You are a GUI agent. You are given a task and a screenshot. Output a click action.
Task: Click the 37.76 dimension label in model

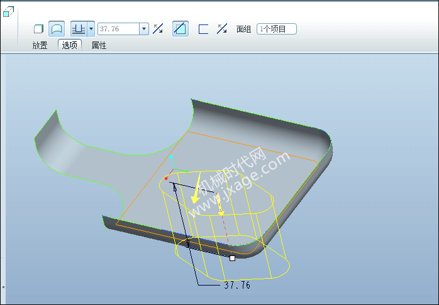[237, 285]
